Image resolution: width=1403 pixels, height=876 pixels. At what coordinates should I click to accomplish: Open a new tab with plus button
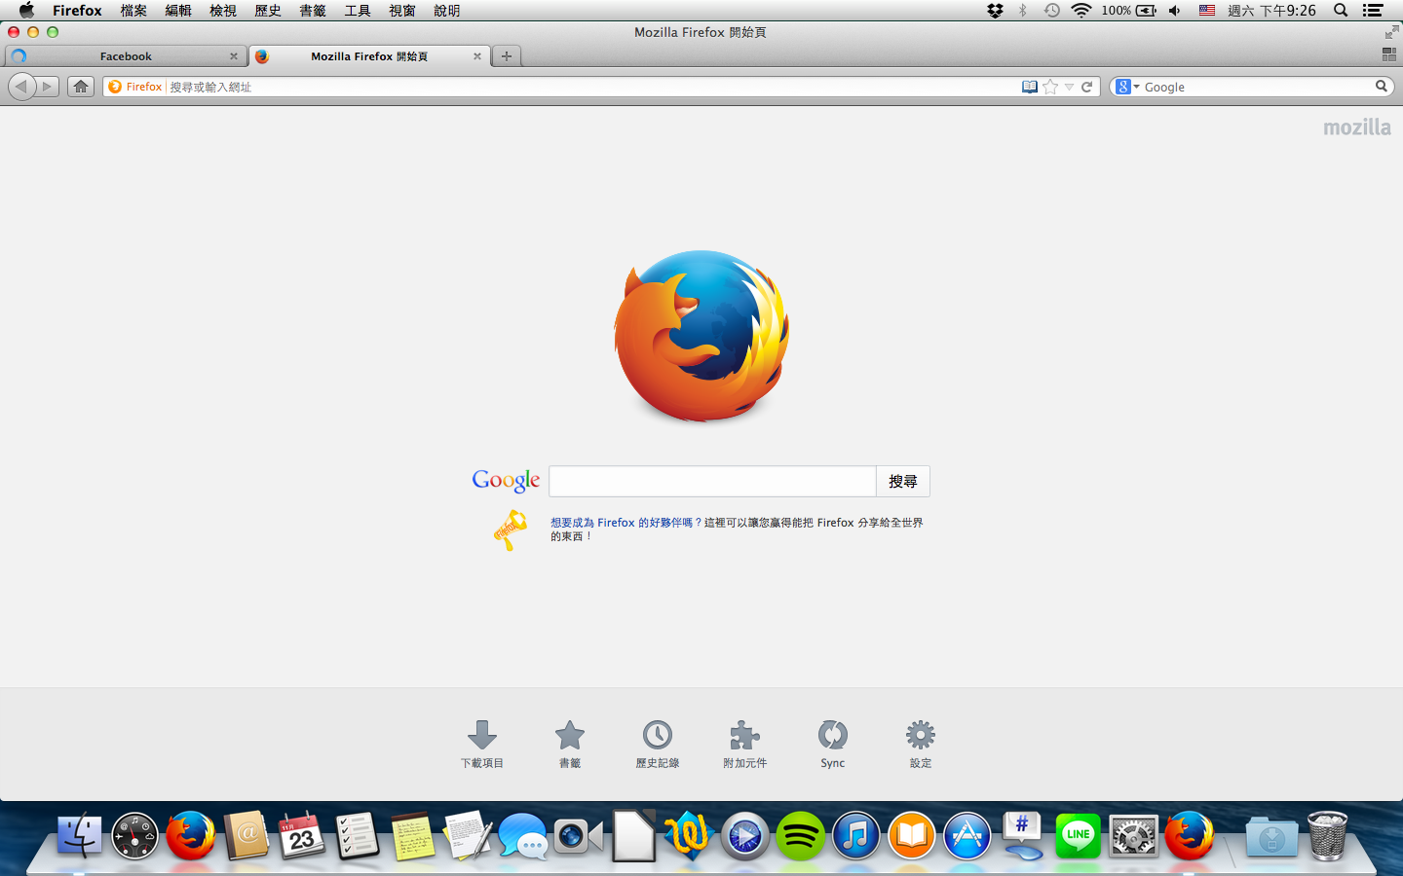coord(507,56)
